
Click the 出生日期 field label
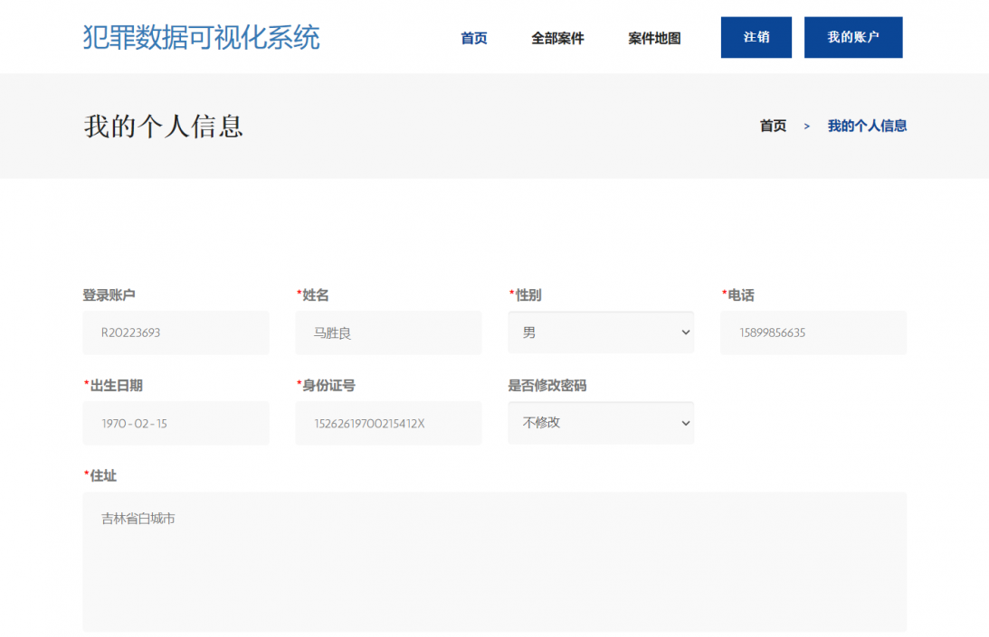click(x=113, y=386)
